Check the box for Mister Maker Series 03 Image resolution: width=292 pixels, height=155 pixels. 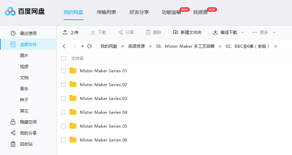pos(63,98)
